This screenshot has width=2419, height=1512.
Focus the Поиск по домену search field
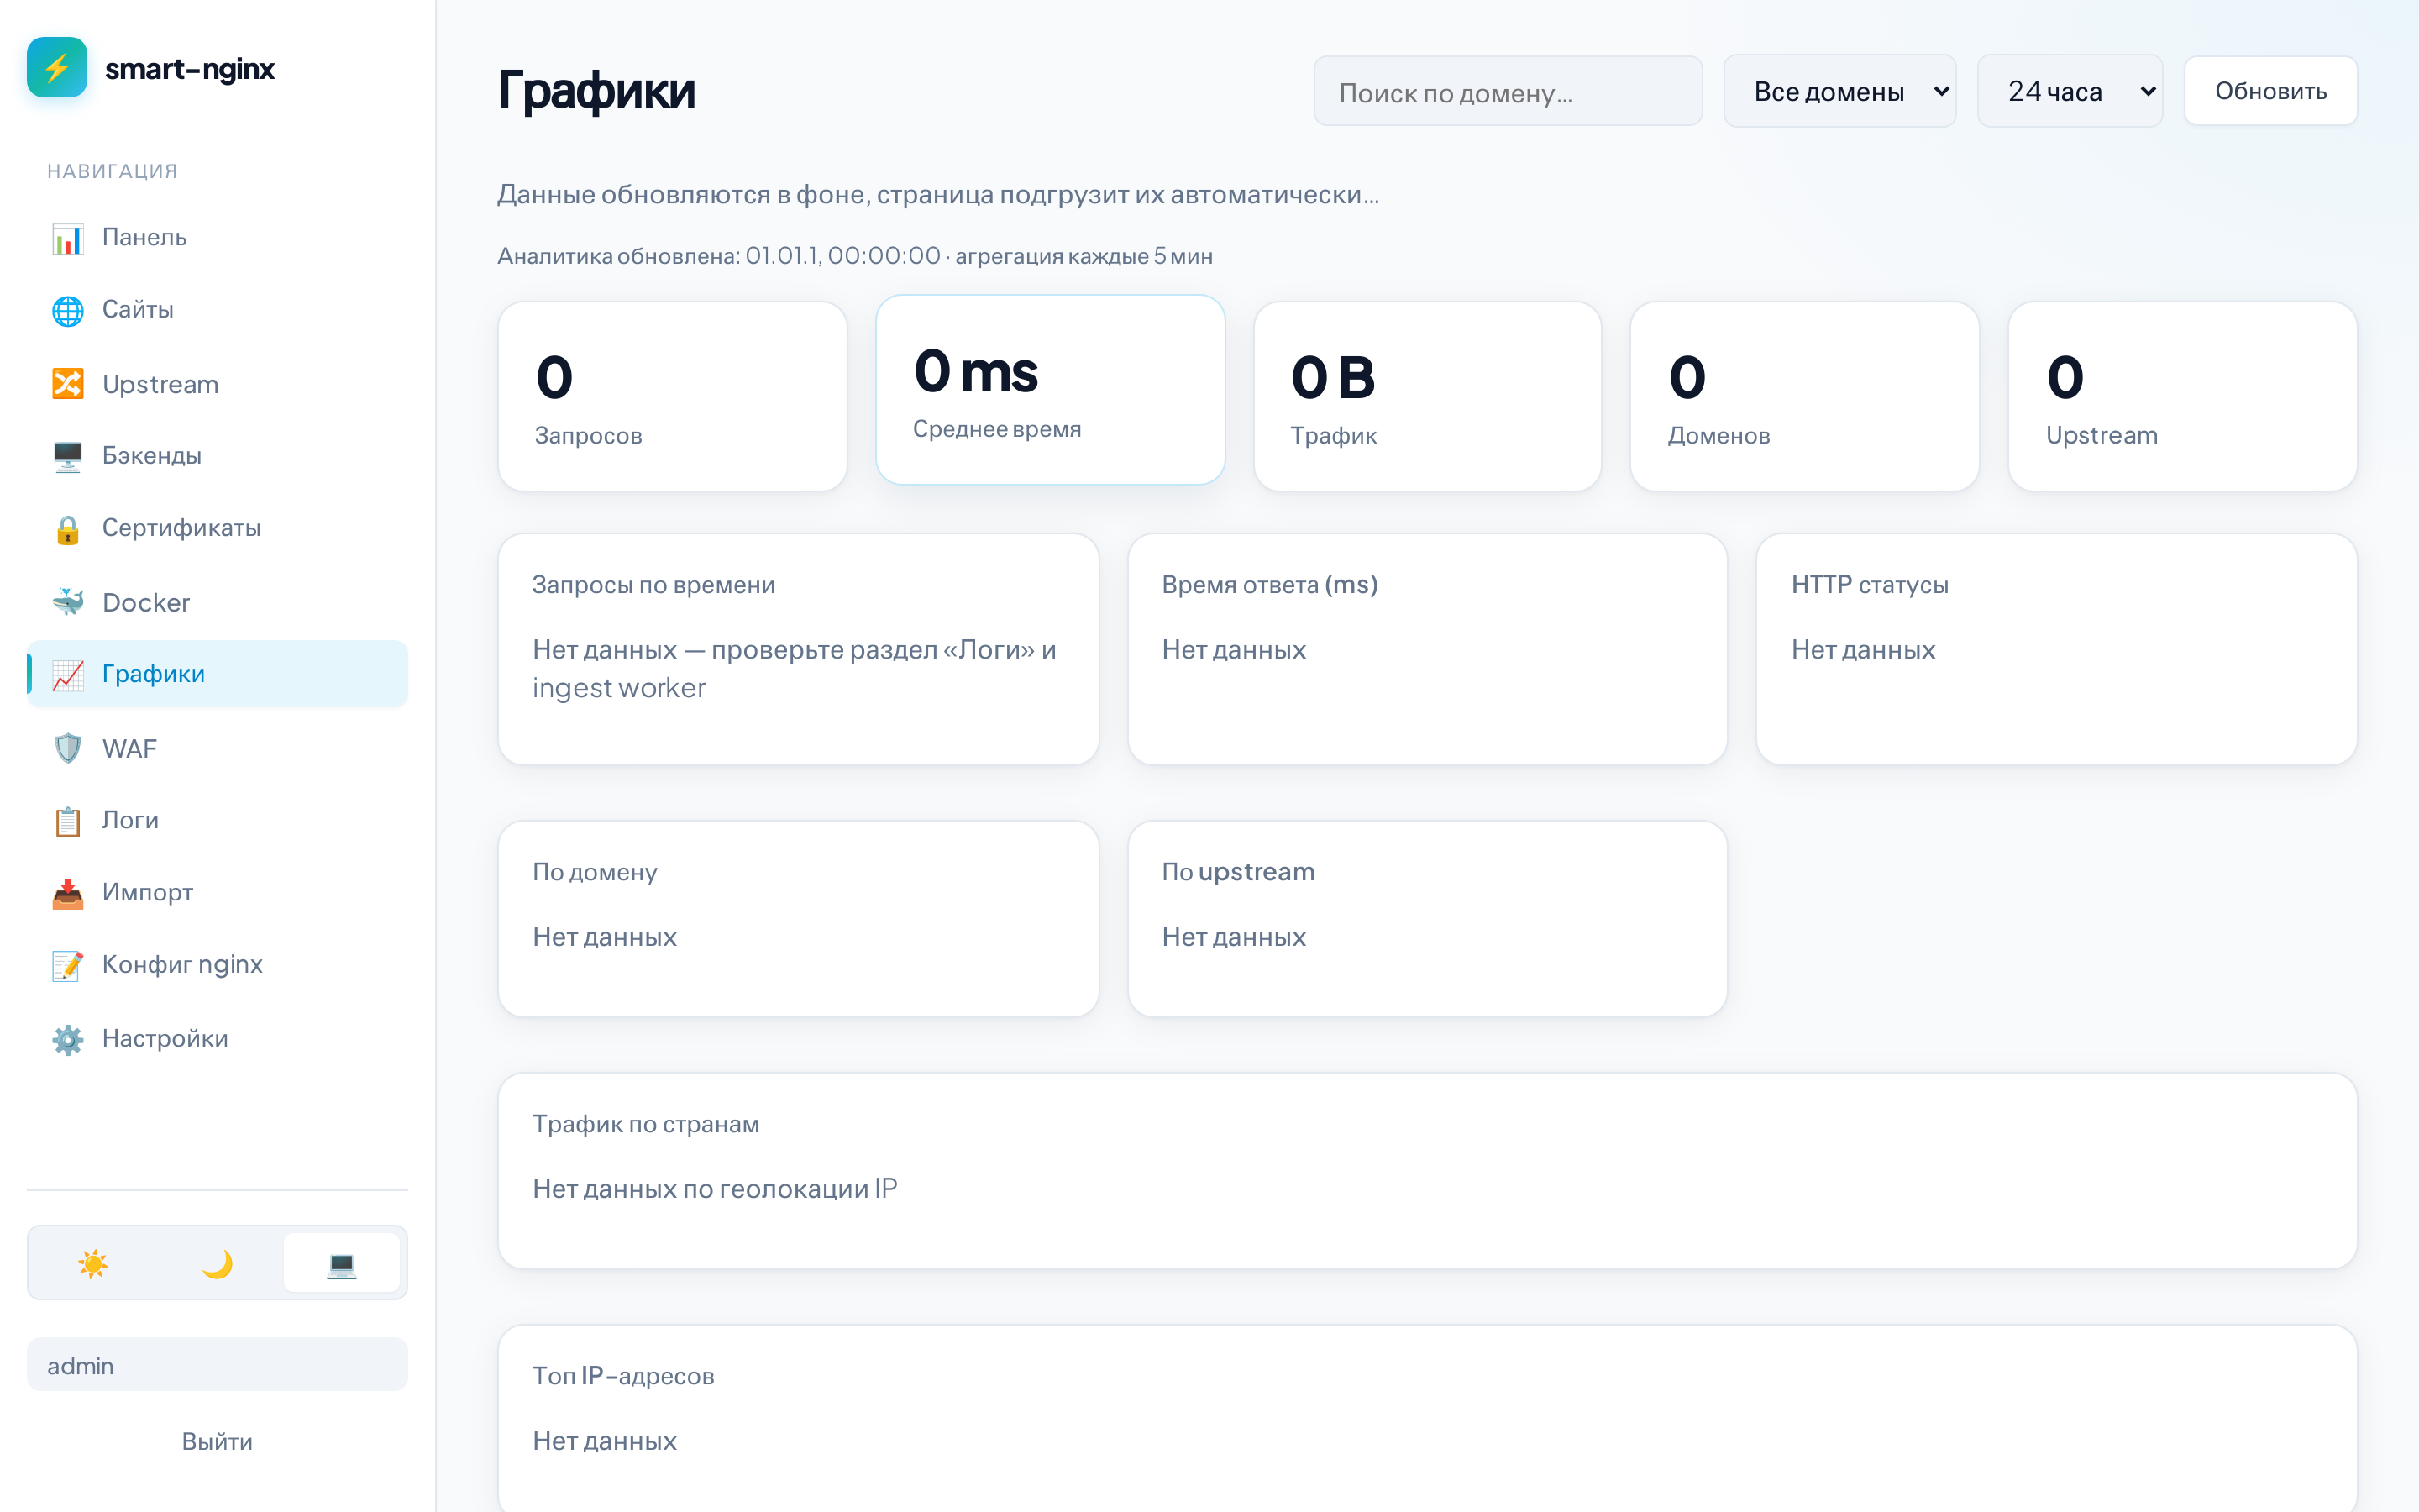[1508, 91]
